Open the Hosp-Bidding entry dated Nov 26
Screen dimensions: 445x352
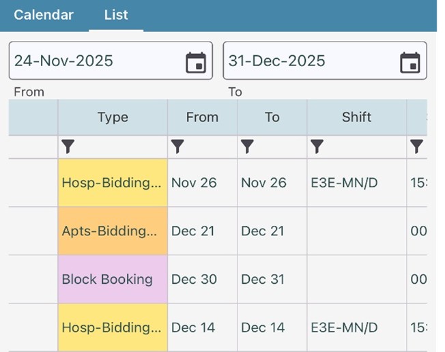click(113, 183)
